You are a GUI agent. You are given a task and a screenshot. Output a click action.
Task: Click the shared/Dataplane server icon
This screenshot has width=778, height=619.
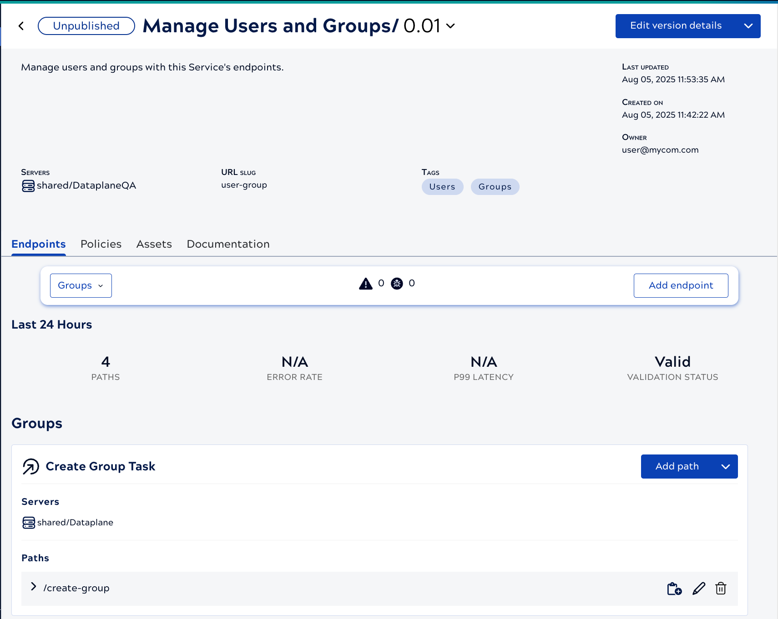tap(29, 523)
